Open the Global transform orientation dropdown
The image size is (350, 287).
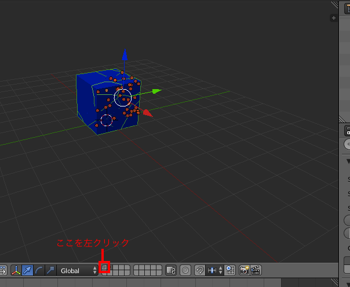[77, 270]
